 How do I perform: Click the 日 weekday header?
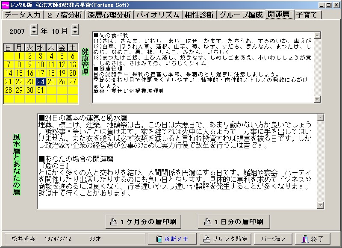point(9,47)
